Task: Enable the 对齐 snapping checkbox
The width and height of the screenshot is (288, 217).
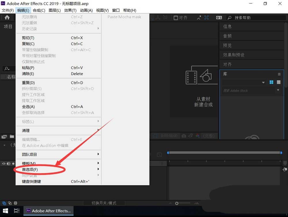Action: tap(176, 18)
